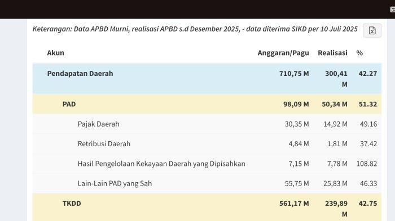This screenshot has height=221, width=395.
Task: Select the 710,75 M budget value
Action: [294, 73]
